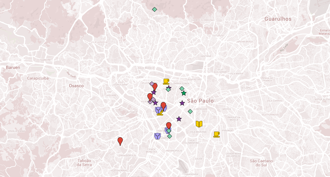Click the Vila Leopoldina label

[120, 83]
